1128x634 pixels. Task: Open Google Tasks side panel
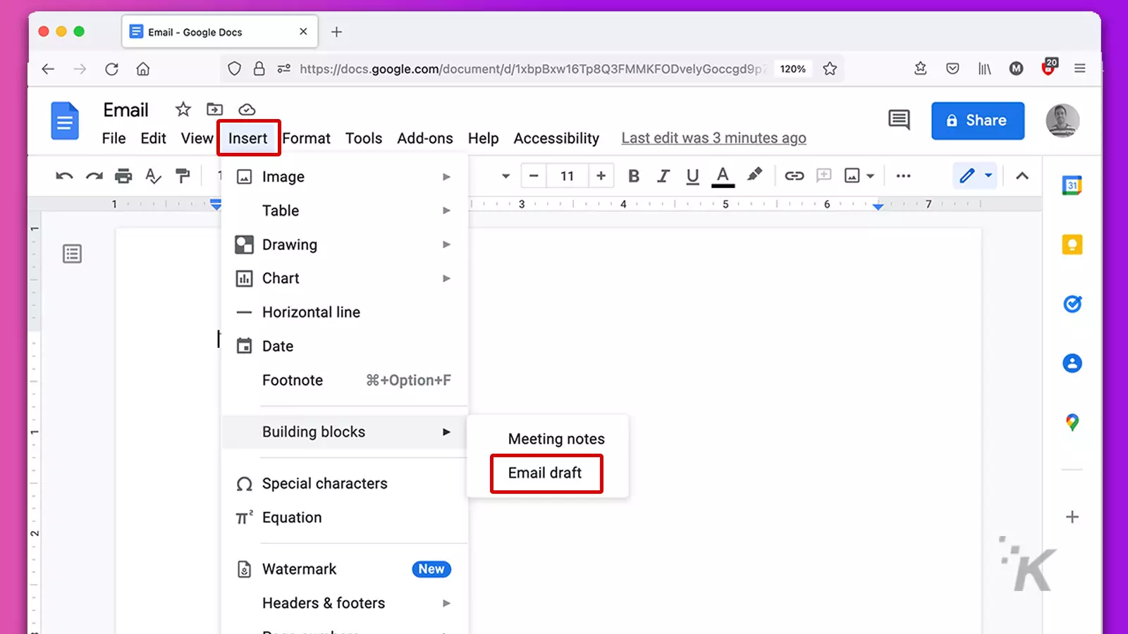(x=1072, y=304)
